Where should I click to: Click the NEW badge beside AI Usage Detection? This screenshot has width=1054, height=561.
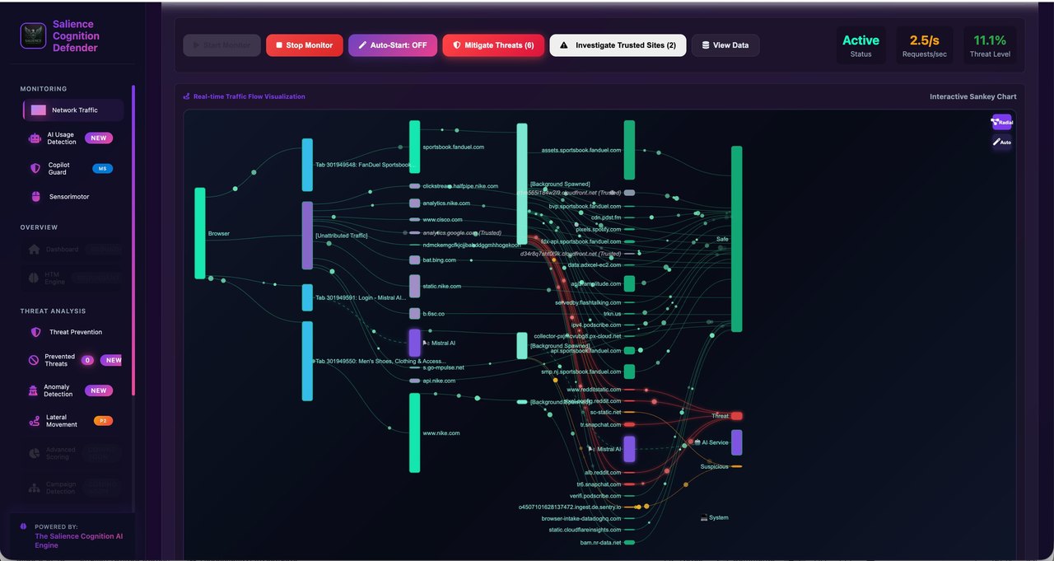coord(99,138)
